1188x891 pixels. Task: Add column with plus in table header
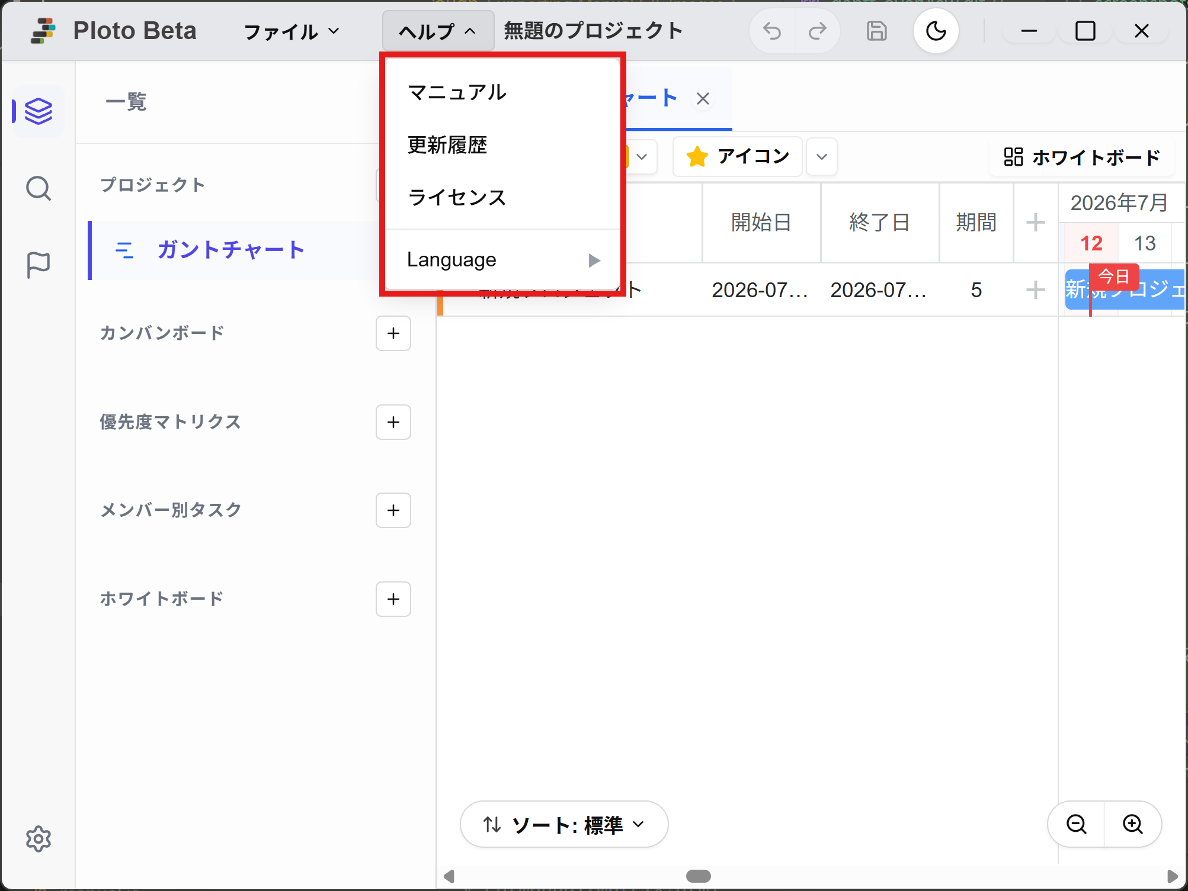coord(1036,223)
